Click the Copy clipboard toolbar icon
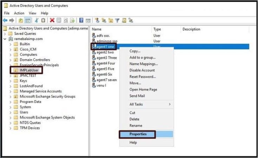Screen dimensions: 258x158 click(43, 20)
